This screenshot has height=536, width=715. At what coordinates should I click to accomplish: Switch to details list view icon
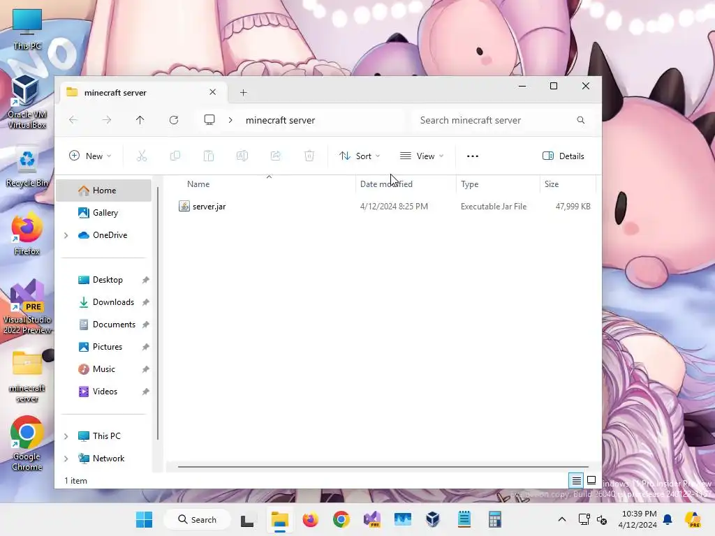pyautogui.click(x=576, y=480)
